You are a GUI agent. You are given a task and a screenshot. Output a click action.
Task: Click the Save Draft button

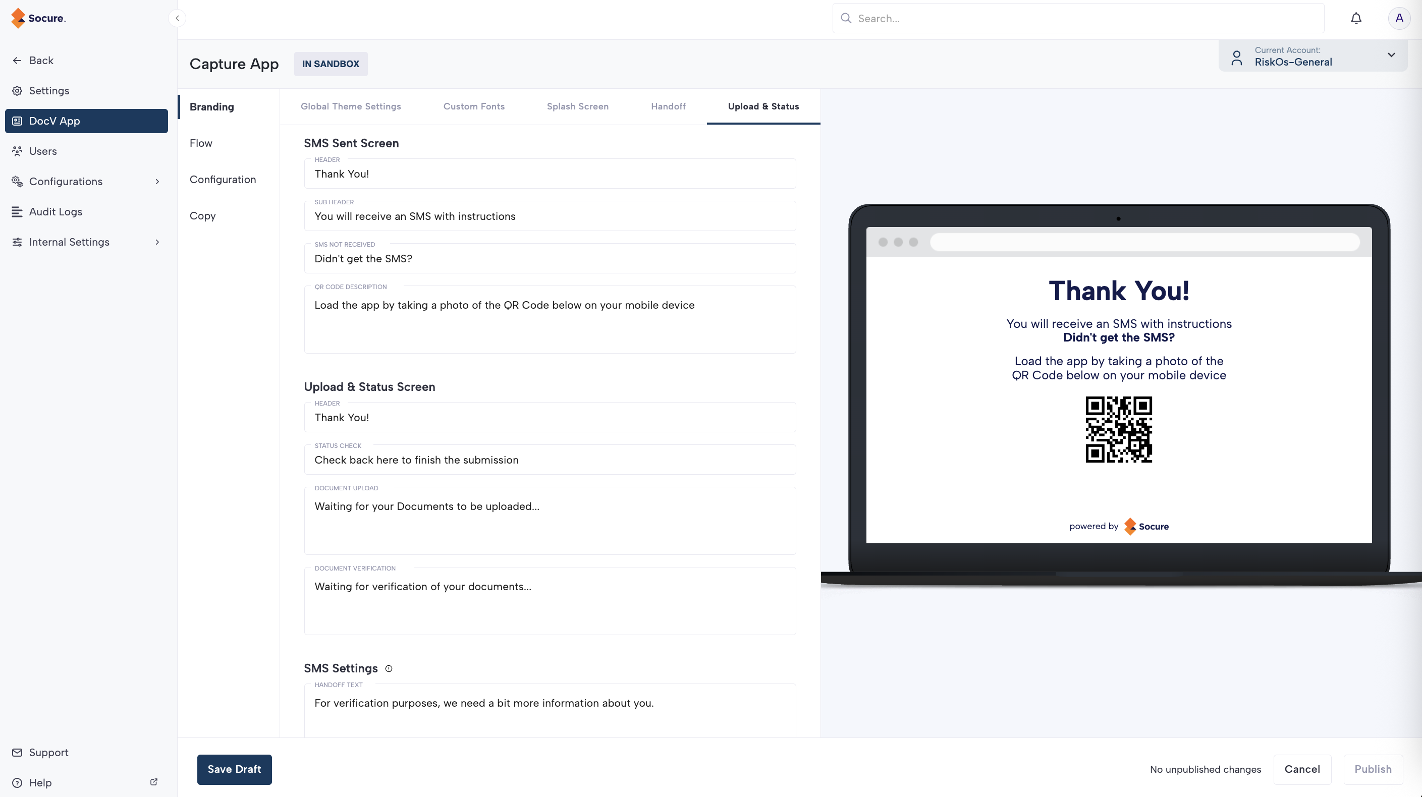[x=234, y=769]
